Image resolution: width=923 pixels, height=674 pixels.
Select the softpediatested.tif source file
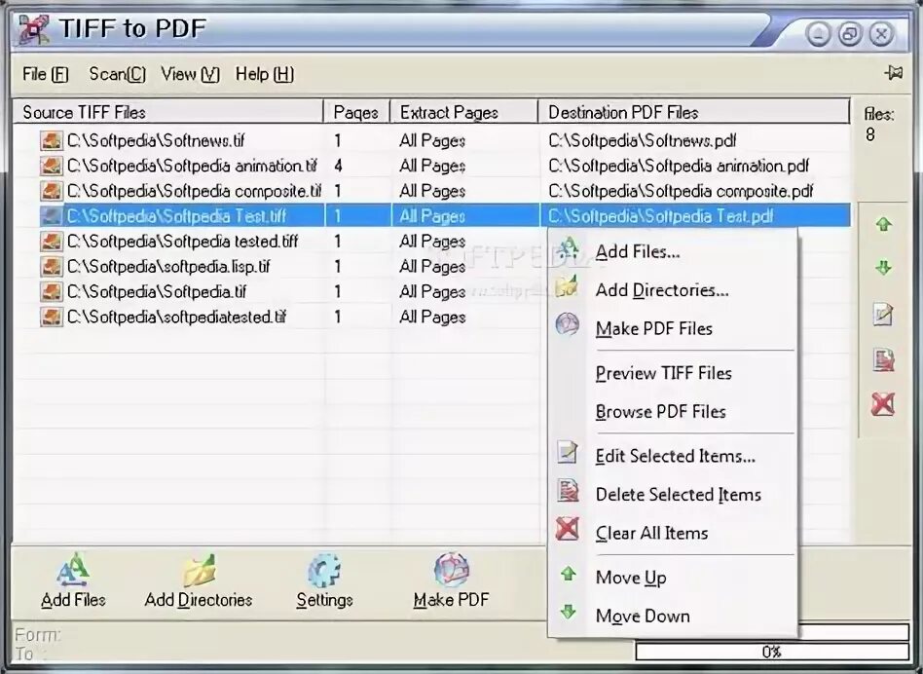176,318
